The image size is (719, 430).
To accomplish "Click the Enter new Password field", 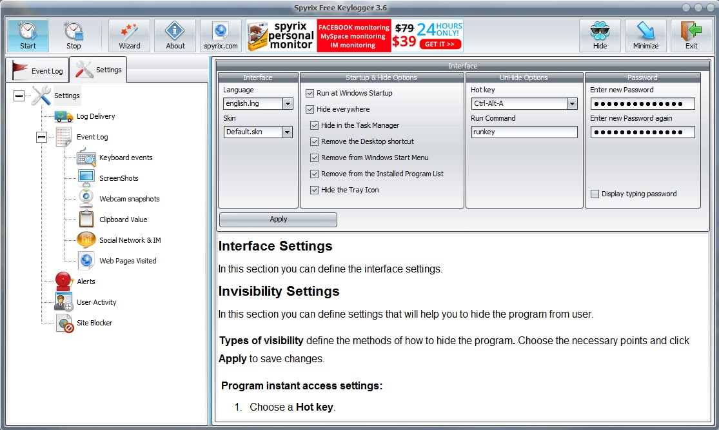I will click(642, 104).
